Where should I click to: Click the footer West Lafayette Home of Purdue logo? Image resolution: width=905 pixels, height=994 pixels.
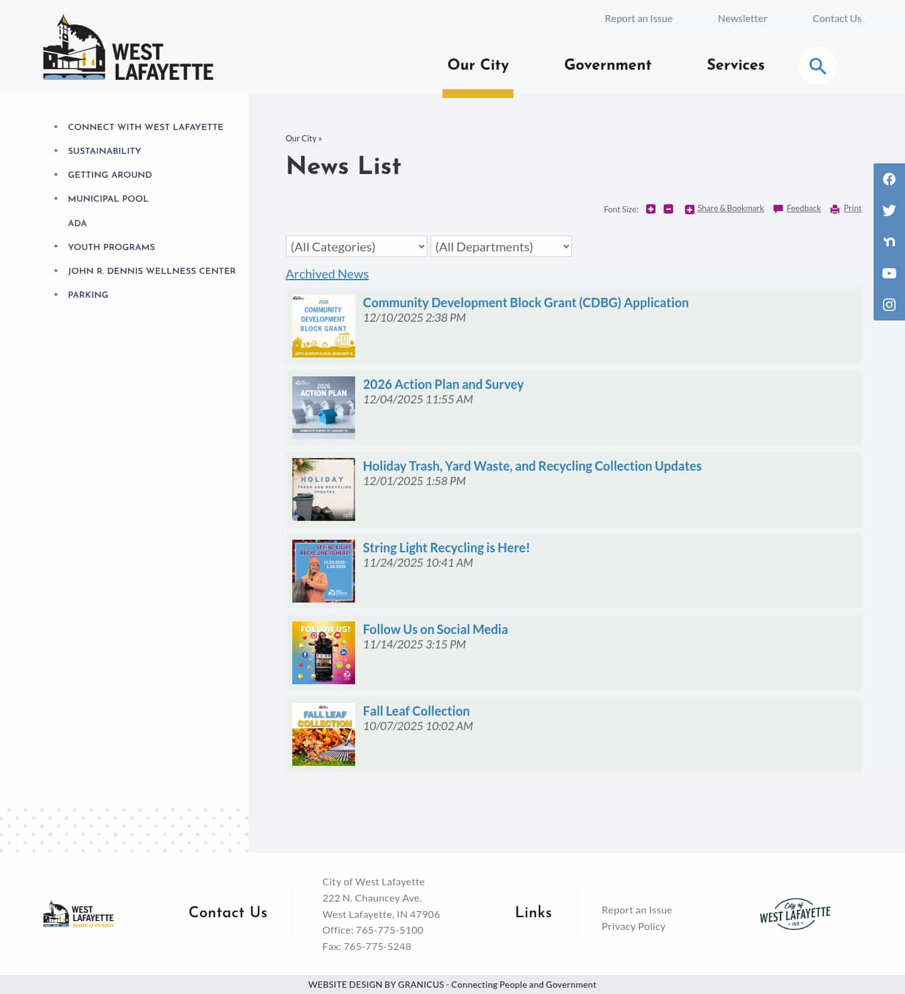[x=79, y=914]
